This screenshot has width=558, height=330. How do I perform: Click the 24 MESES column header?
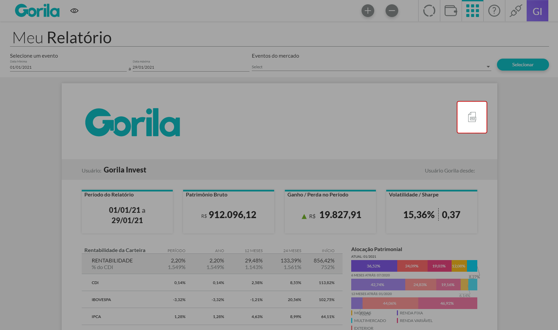(292, 251)
